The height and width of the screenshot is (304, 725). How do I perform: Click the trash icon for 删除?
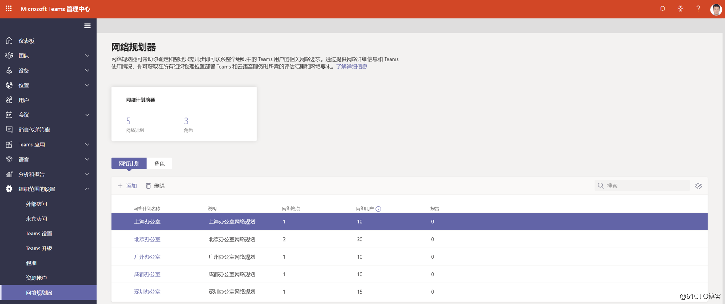149,186
